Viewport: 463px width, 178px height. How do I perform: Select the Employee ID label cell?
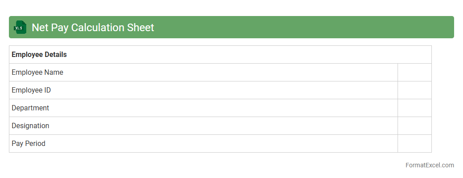click(31, 90)
